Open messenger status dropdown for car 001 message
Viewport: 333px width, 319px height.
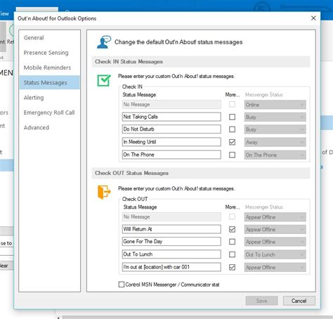[x=275, y=268]
